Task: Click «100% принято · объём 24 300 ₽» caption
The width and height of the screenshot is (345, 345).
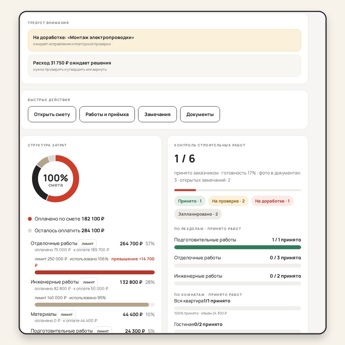Action: click(x=201, y=313)
